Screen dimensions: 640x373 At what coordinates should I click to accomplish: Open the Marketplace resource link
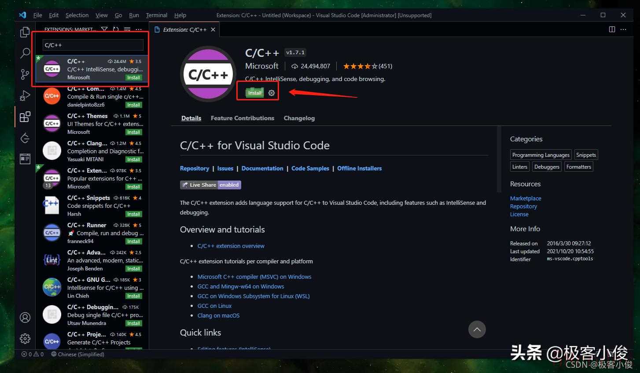coord(526,198)
